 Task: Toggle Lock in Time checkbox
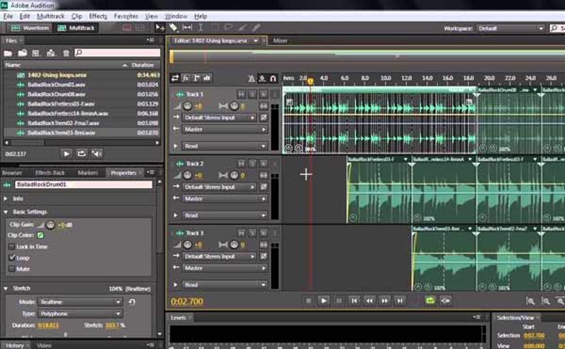click(x=11, y=247)
